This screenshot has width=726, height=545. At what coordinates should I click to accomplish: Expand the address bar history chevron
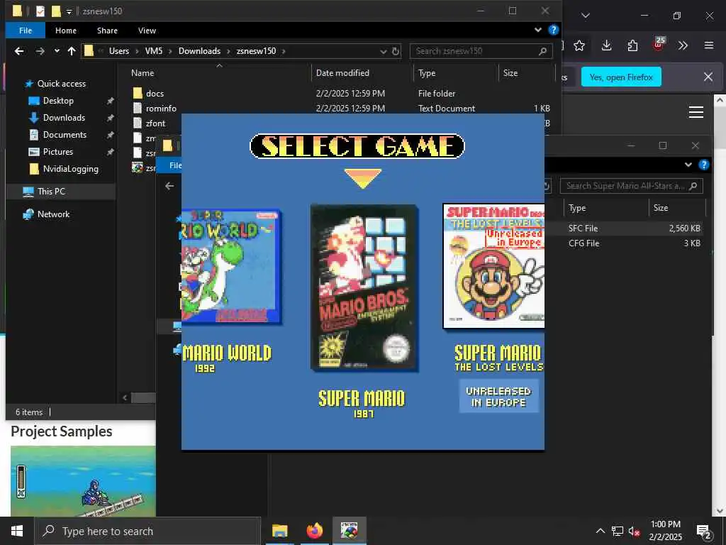coord(383,51)
